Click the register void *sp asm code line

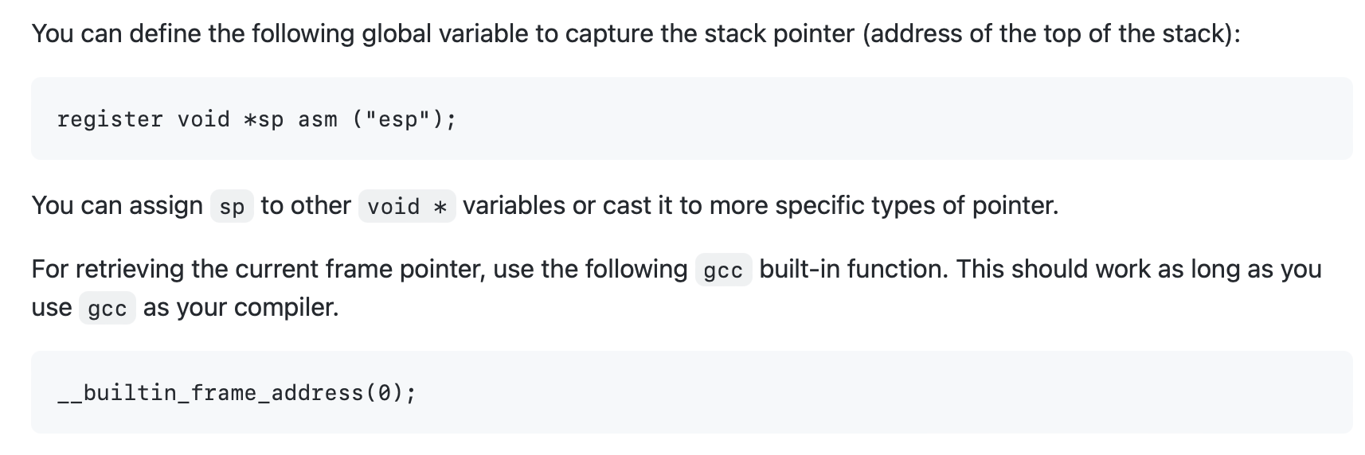pyautogui.click(x=256, y=119)
